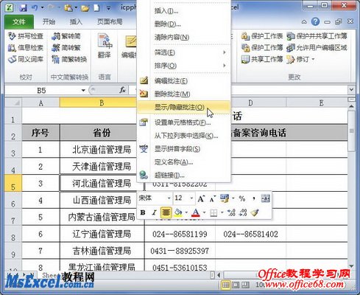360x295 pixels.
Task: Click 保护并共享工作簿
Action: pos(317,36)
